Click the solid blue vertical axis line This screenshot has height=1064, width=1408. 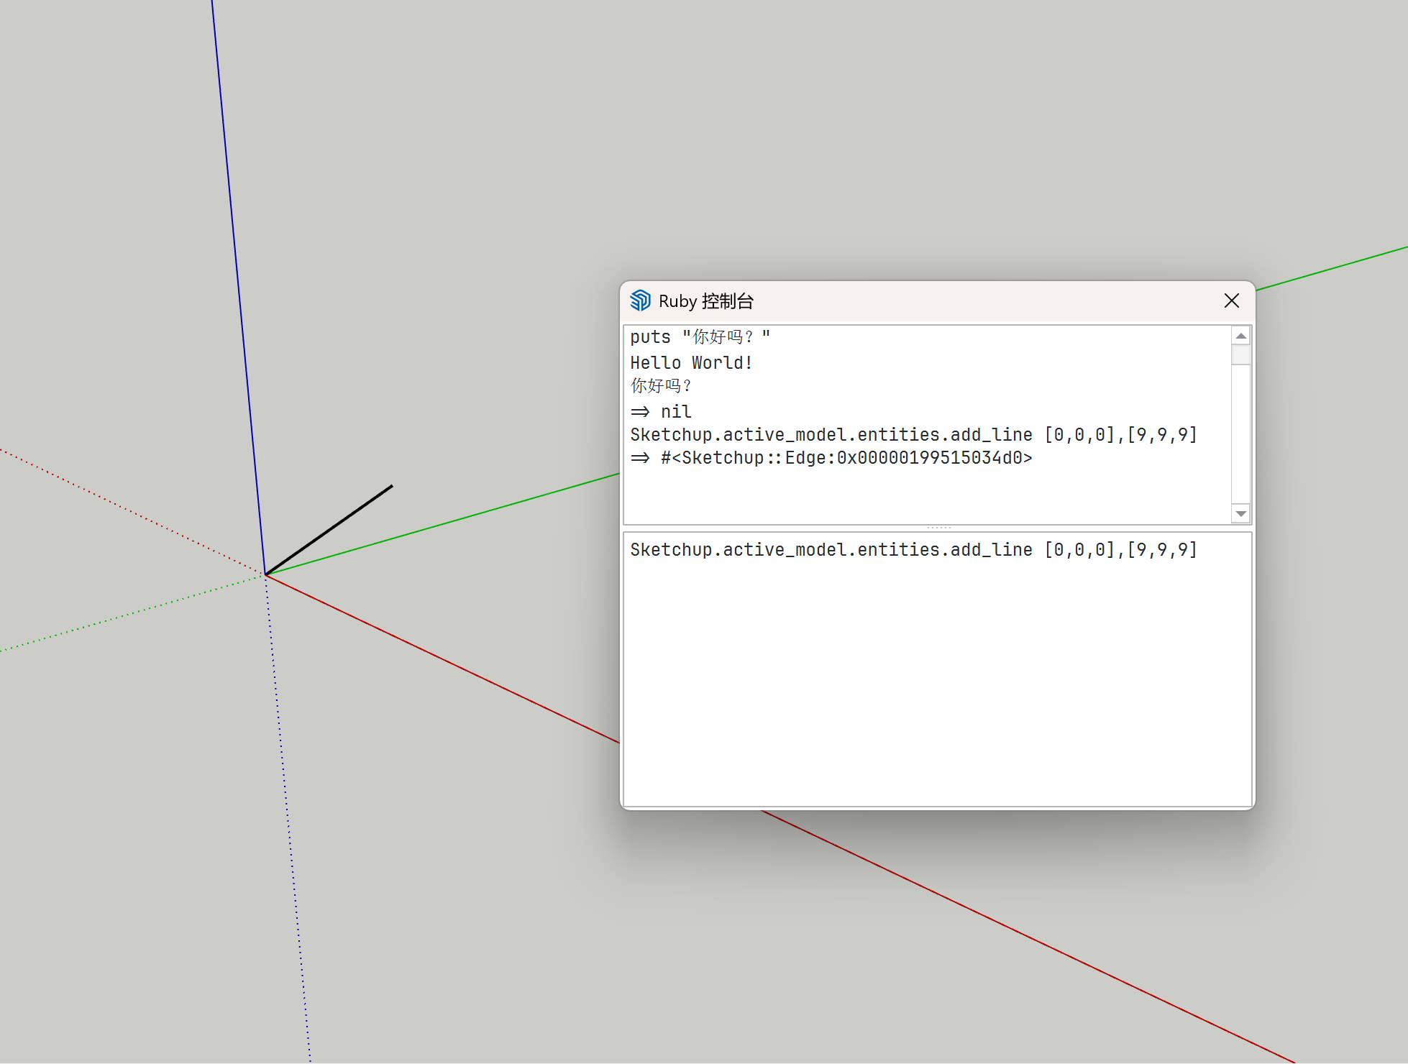point(238,288)
